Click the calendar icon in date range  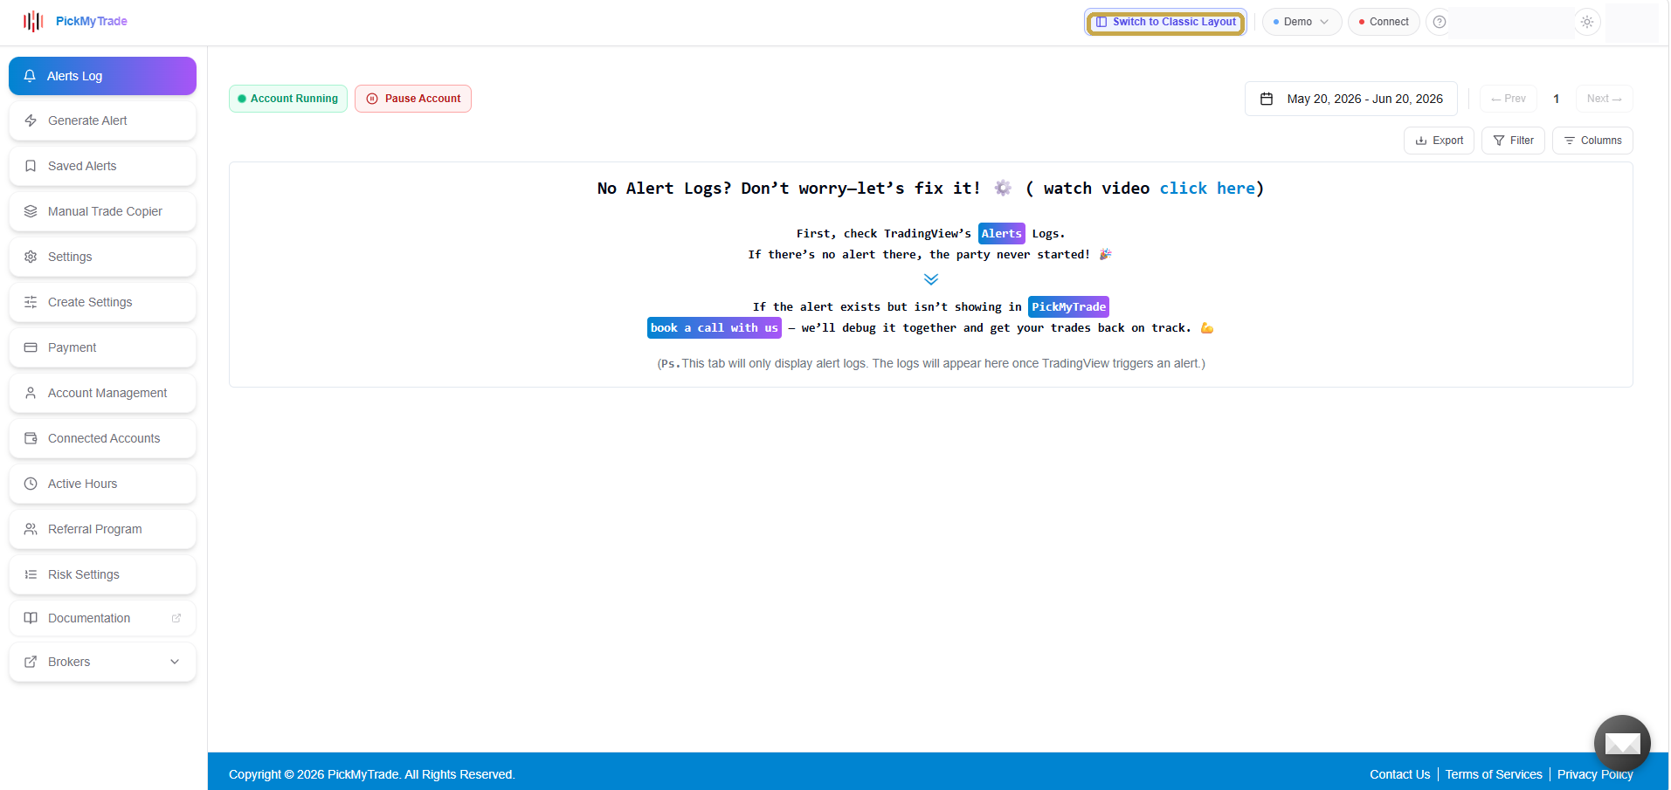point(1267,99)
